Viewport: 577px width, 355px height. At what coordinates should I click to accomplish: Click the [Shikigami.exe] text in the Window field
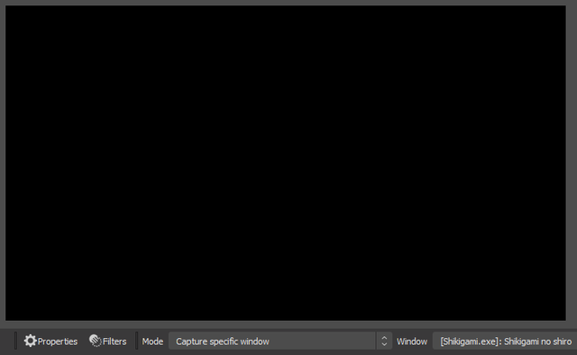[x=470, y=341]
